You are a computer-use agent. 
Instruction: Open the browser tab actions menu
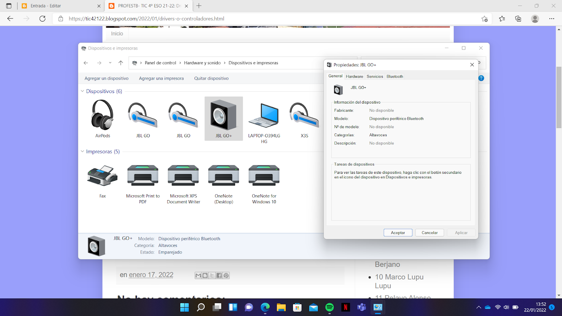click(9, 6)
